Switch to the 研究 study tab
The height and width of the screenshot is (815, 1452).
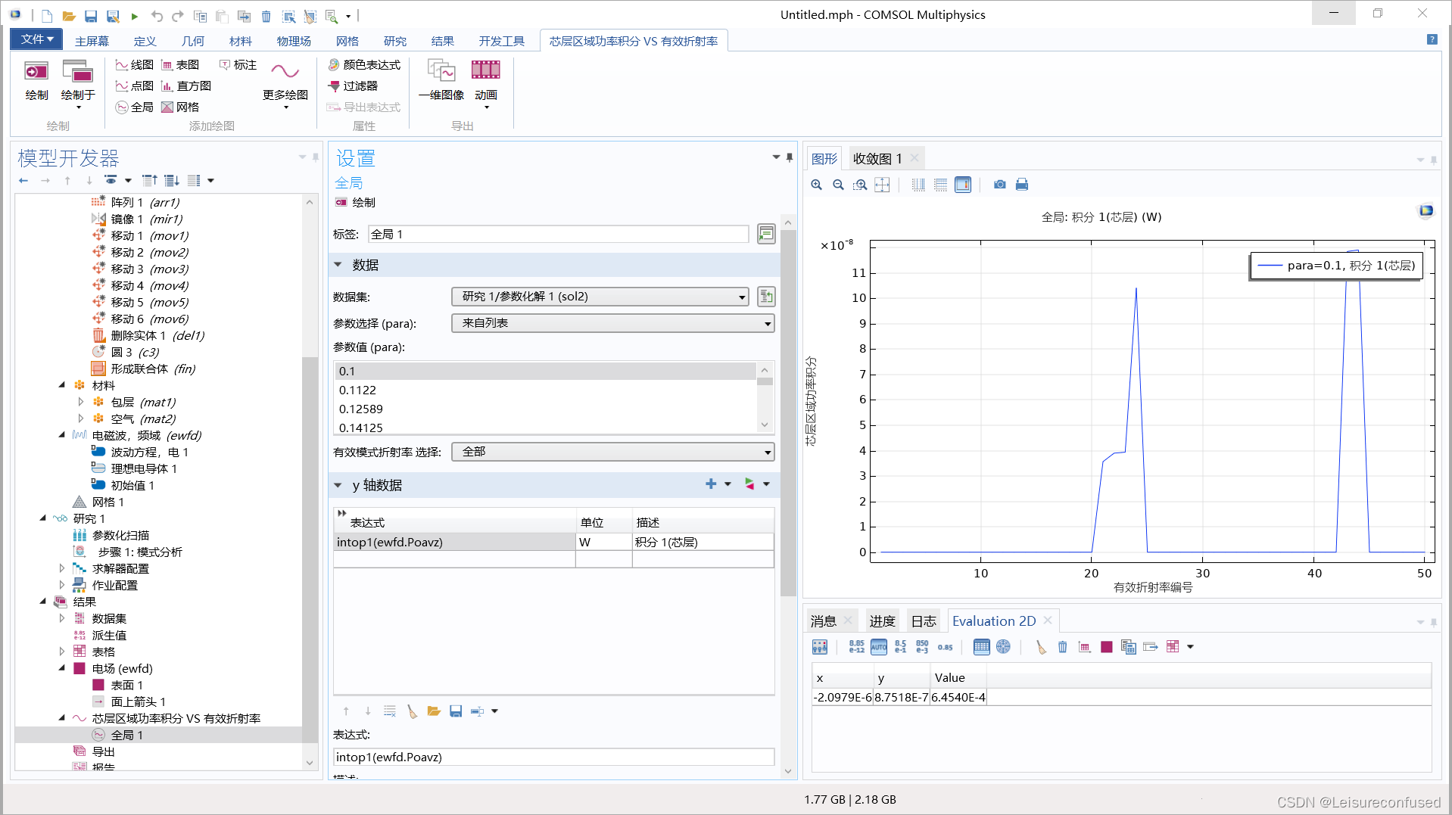[394, 41]
